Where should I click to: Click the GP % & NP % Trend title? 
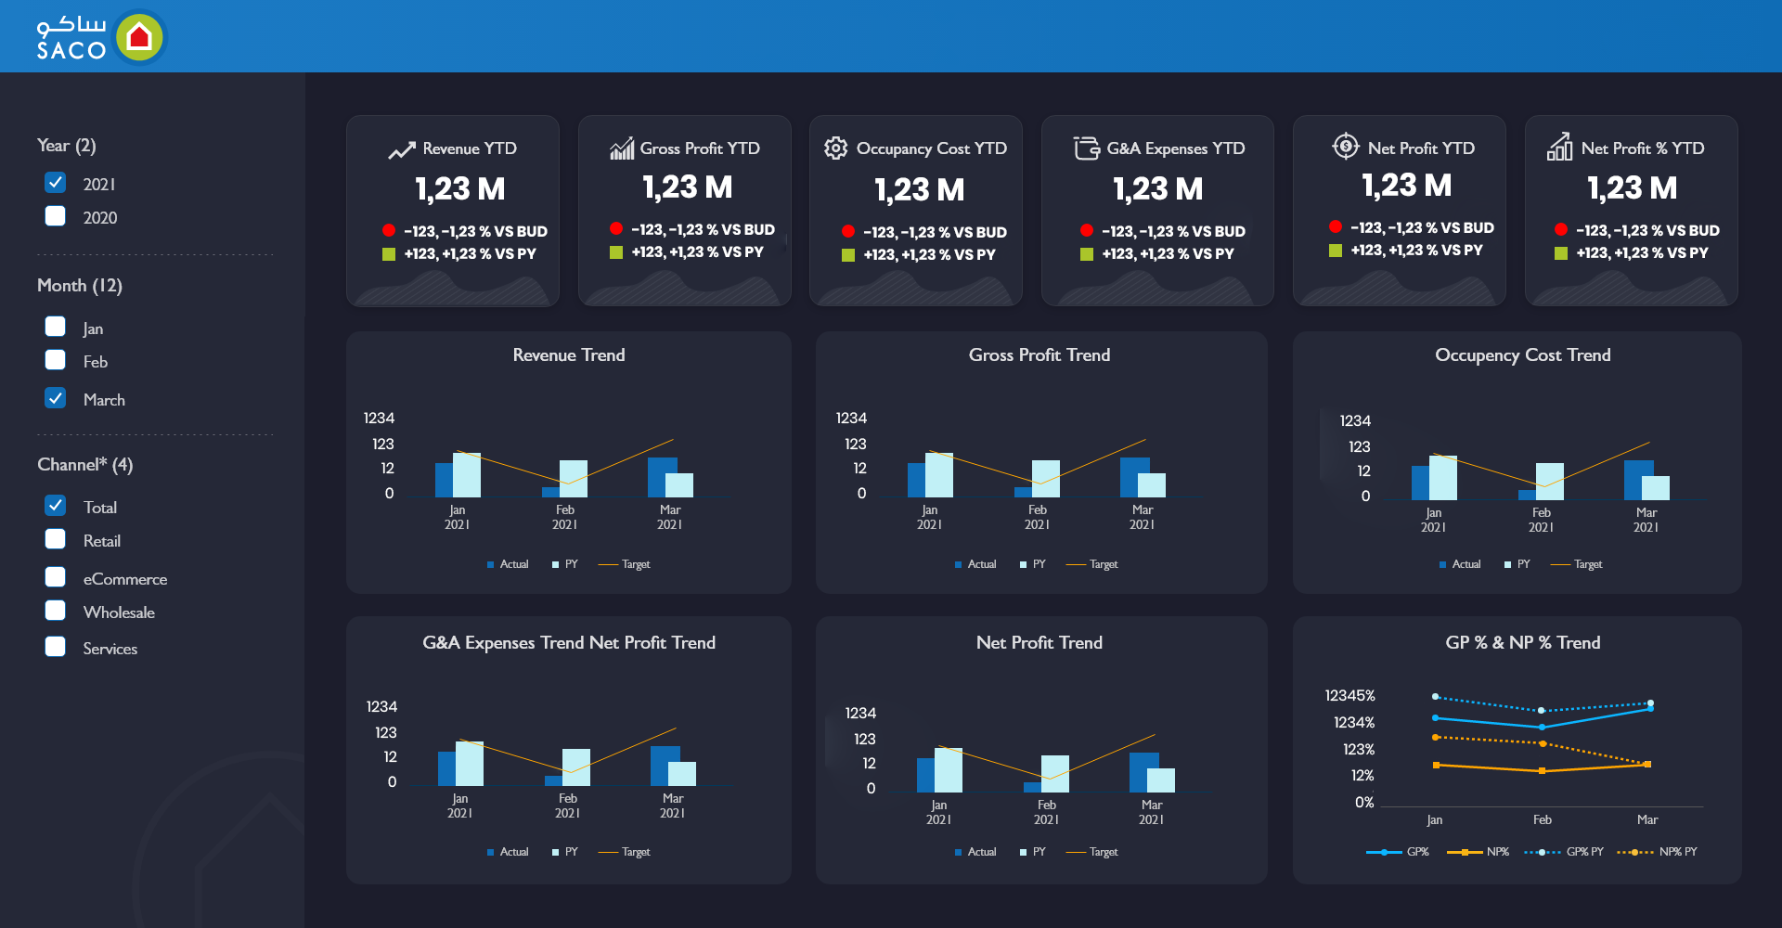[1523, 643]
